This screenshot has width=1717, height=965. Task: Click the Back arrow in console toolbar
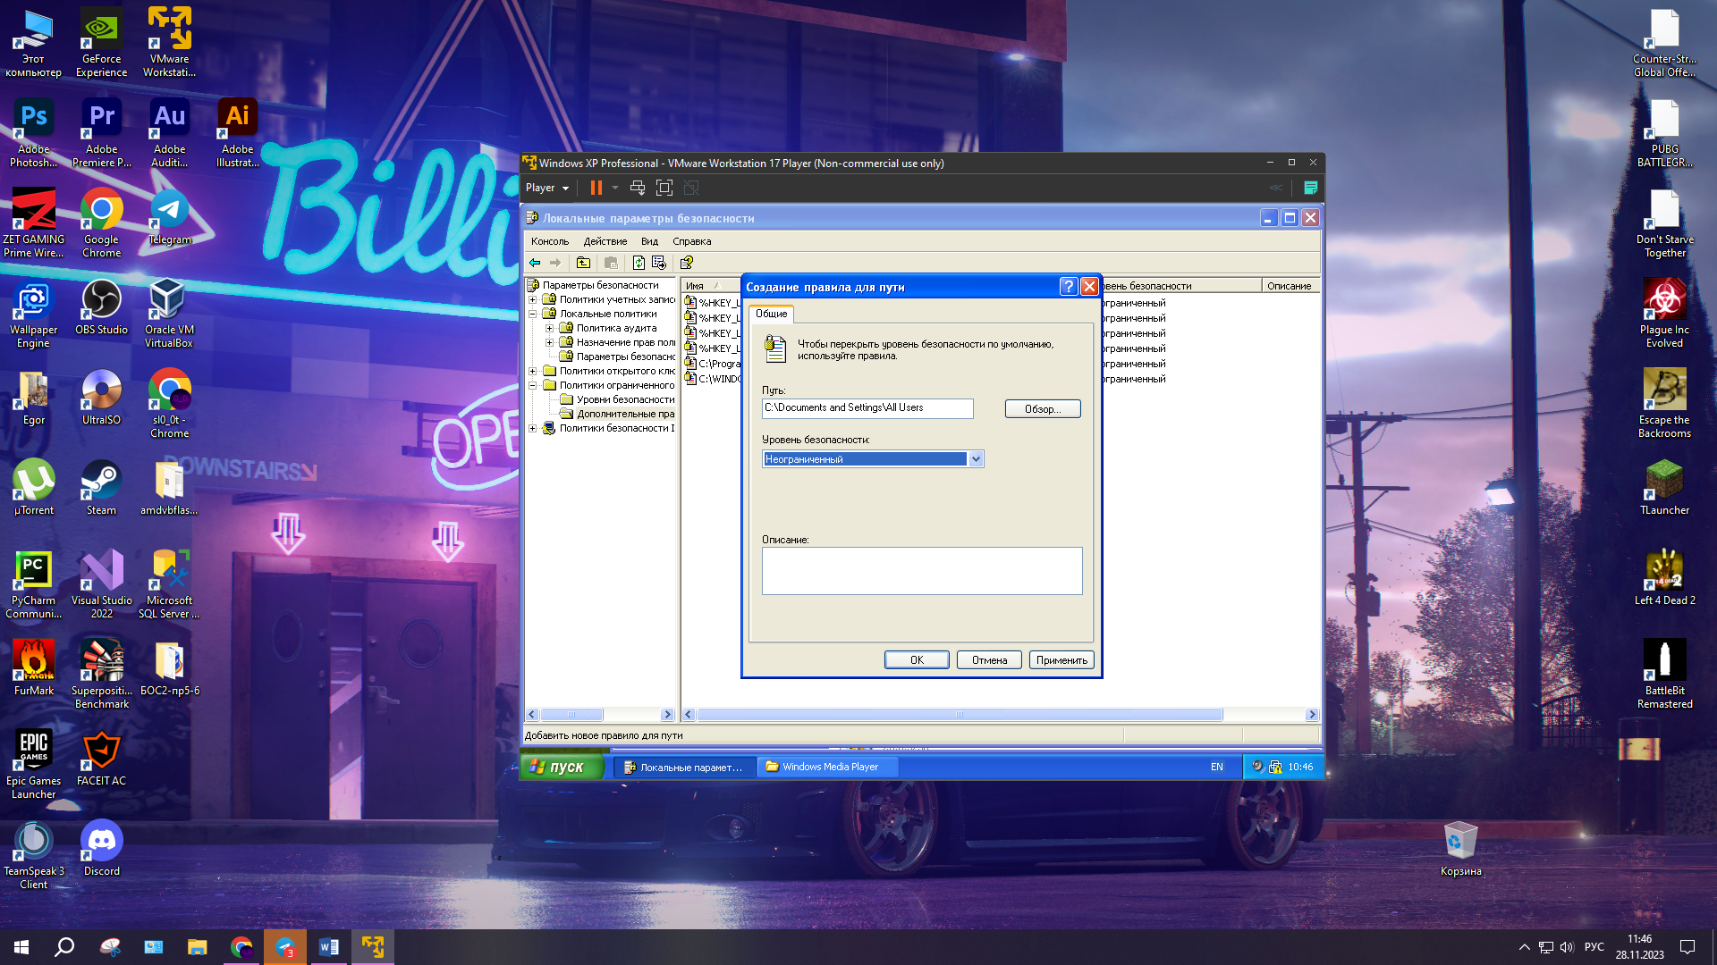(535, 263)
